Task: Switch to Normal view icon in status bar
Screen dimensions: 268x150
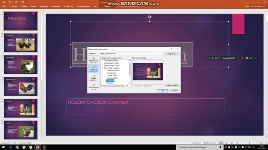Action: click(x=221, y=143)
